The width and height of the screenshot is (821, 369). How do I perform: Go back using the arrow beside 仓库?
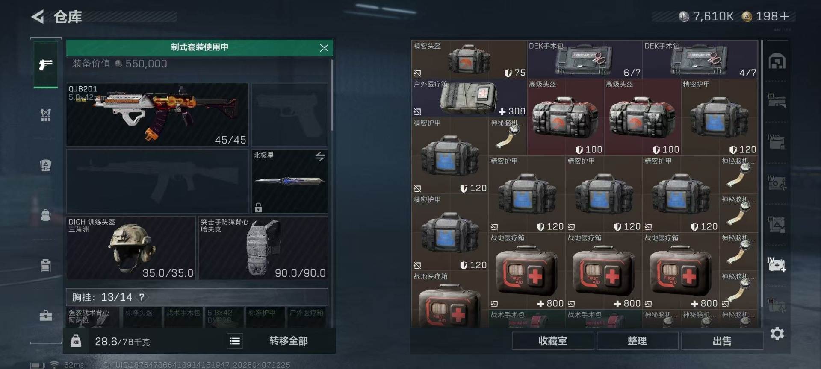click(38, 17)
